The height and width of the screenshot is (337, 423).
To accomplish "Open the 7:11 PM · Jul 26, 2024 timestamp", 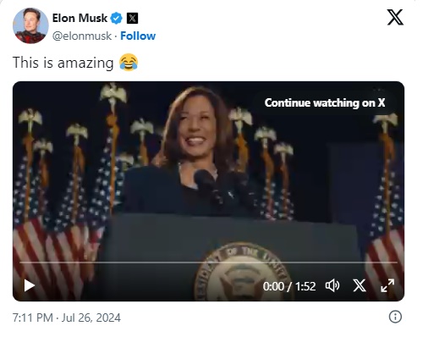I will [67, 318].
